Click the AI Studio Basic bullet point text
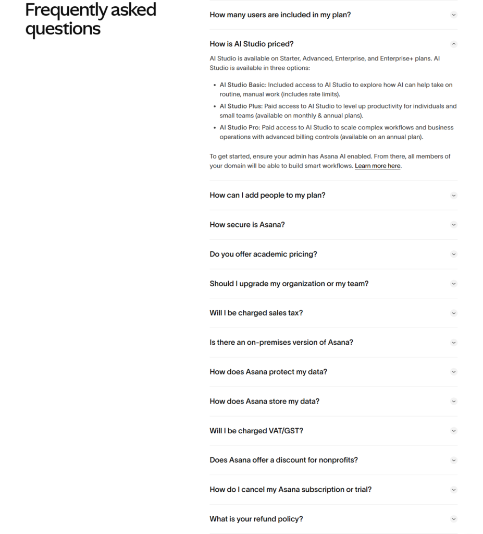483x534 pixels. tap(241, 84)
